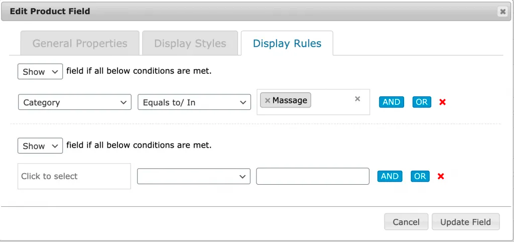Open the empty operator dropdown in second rule
Screen dimensions: 514x242
(x=194, y=176)
